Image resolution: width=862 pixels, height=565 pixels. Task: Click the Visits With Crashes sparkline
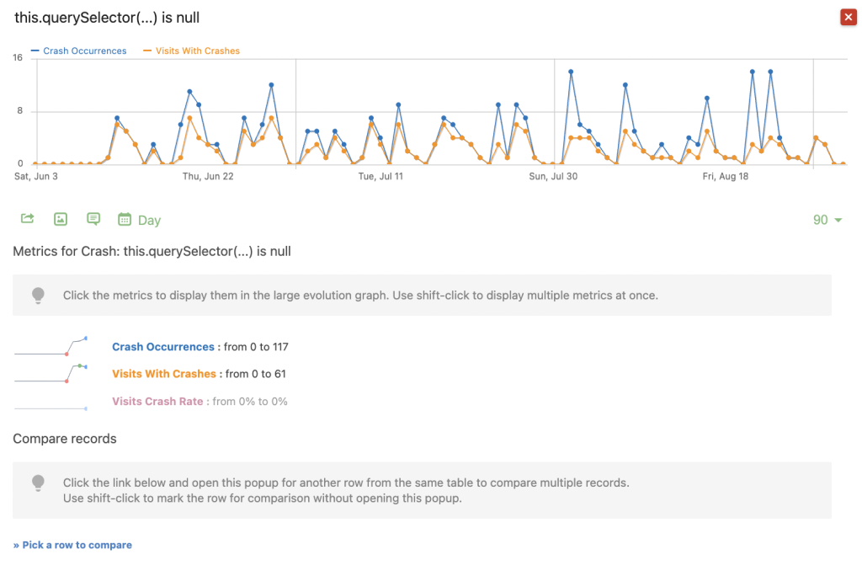click(x=51, y=374)
